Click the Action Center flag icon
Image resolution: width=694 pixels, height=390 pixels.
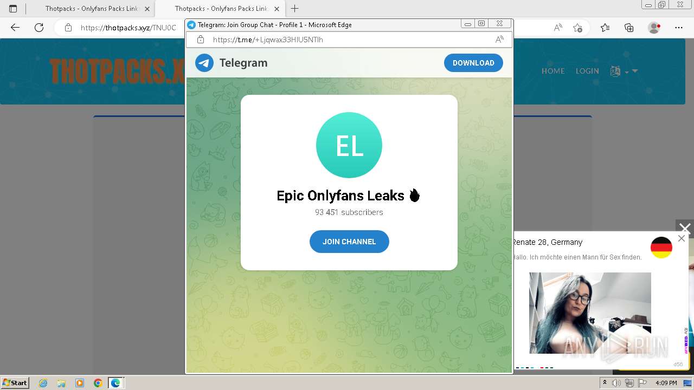(642, 383)
